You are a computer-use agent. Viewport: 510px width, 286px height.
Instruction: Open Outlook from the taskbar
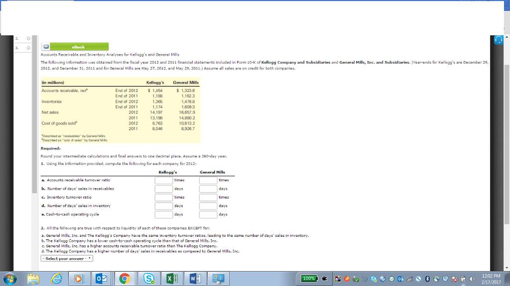pyautogui.click(x=102, y=279)
